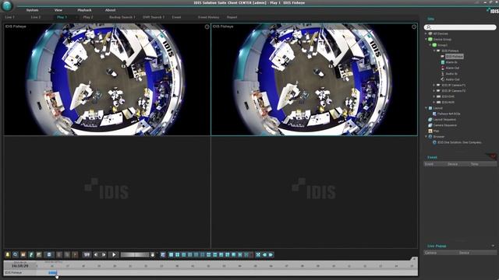Viewport: 499px width, 280px height.
Task: Click the orange toolbar icon beside the magnifier
Action: [x=23, y=254]
